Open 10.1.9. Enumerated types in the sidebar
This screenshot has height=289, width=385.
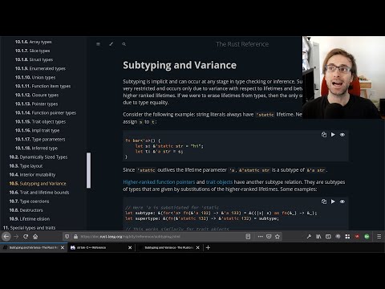(x=40, y=68)
